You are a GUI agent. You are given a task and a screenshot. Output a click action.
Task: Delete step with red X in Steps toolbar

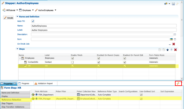click(x=176, y=50)
